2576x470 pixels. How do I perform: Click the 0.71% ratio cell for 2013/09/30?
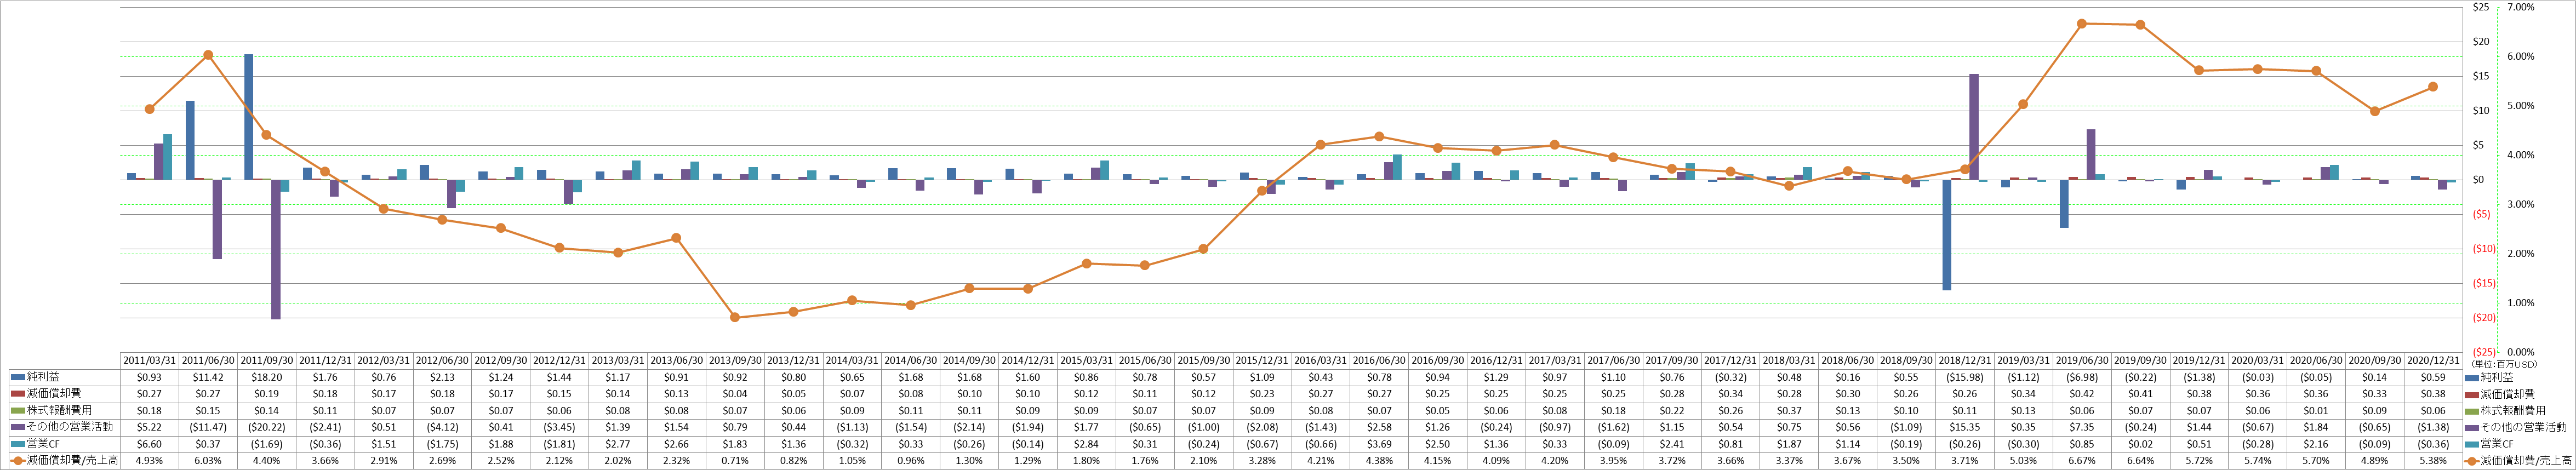pyautogui.click(x=735, y=461)
